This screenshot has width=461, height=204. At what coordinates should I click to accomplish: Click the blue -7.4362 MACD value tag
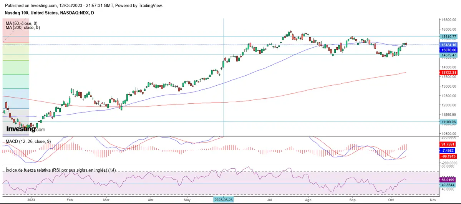pyautogui.click(x=448, y=150)
